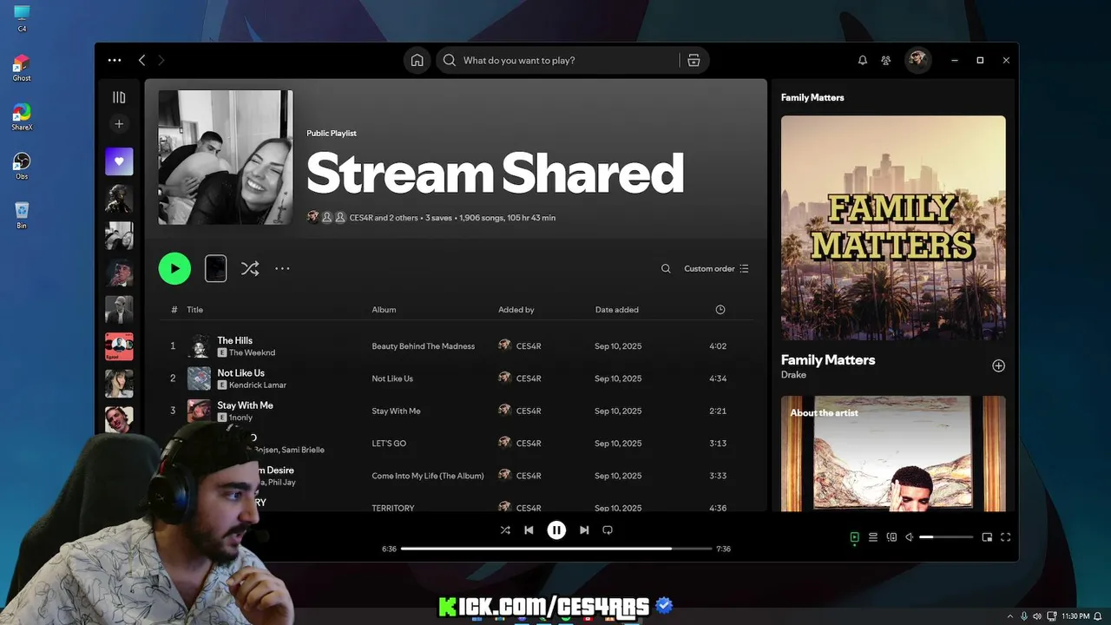Open the Miniplayer icon

tap(987, 537)
